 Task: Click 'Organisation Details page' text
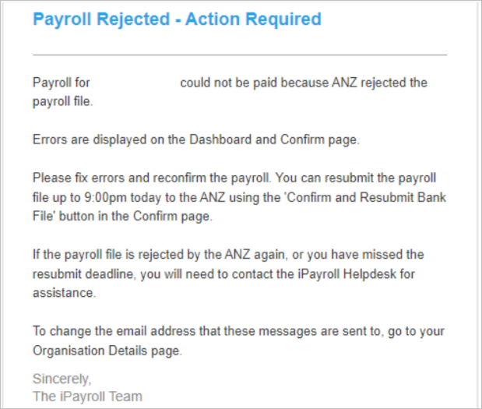pos(107,351)
